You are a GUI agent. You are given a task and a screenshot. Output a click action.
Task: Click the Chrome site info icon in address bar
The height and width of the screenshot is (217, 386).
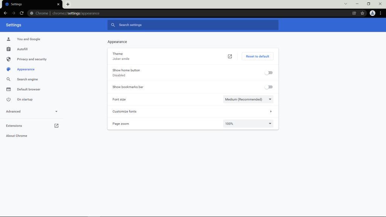[x=32, y=13]
